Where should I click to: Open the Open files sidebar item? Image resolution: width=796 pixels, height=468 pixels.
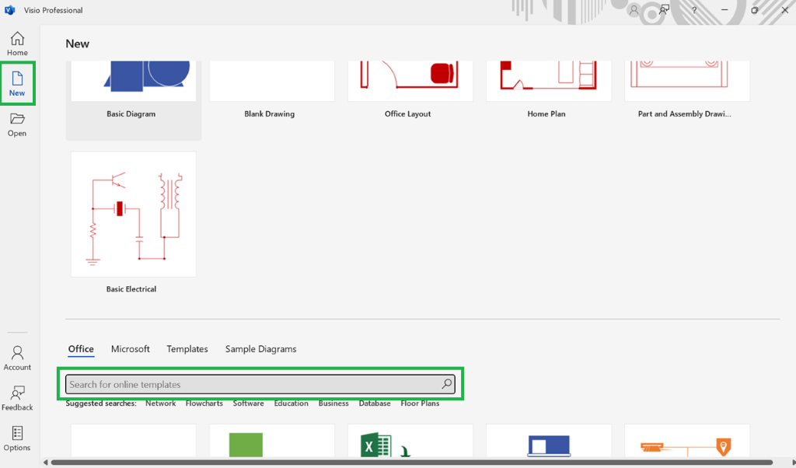pyautogui.click(x=17, y=124)
